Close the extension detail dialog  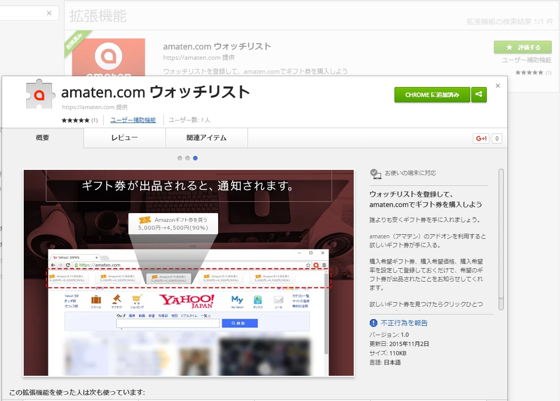[498, 86]
